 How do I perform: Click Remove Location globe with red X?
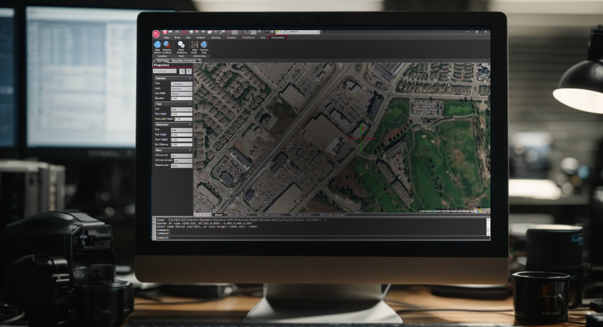(167, 44)
